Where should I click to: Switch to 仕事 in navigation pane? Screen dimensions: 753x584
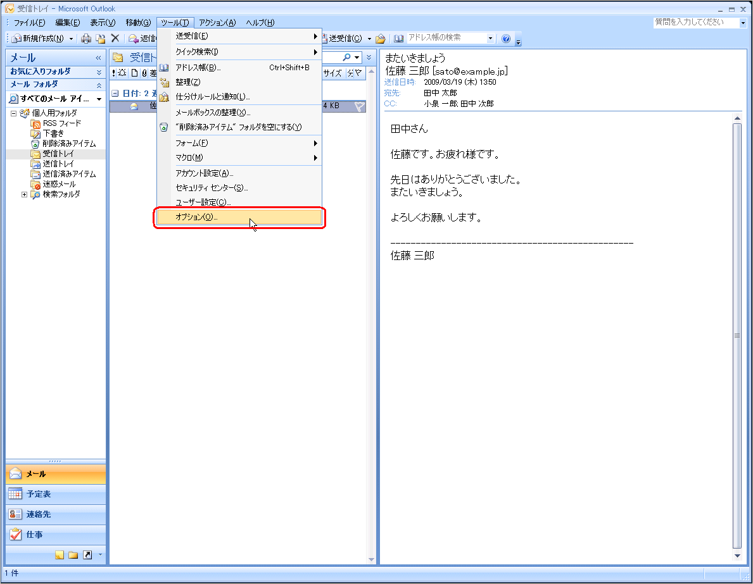(56, 534)
